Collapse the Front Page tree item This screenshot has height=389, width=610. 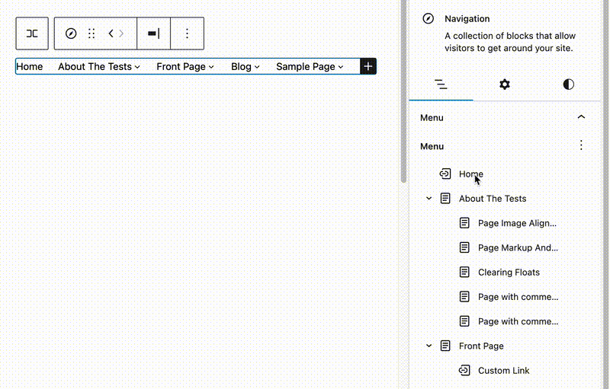click(429, 346)
